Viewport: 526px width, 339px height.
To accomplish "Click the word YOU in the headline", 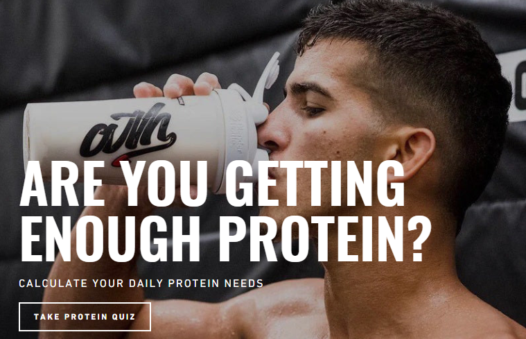I will click(x=164, y=183).
